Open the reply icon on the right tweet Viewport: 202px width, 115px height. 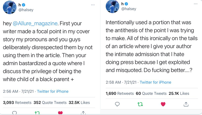tap(117, 104)
